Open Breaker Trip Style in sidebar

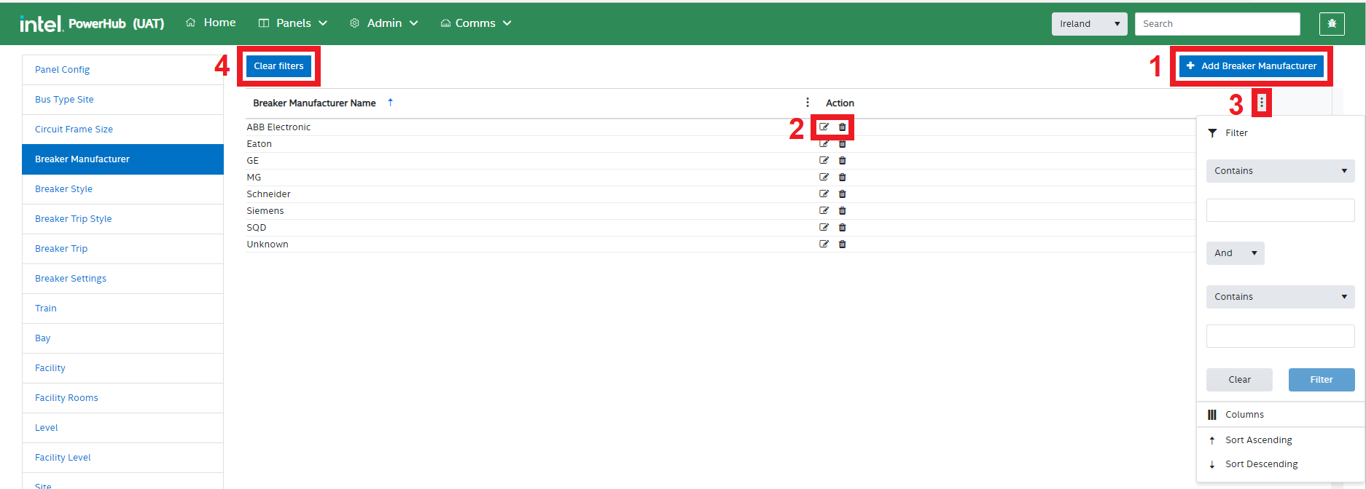(74, 219)
